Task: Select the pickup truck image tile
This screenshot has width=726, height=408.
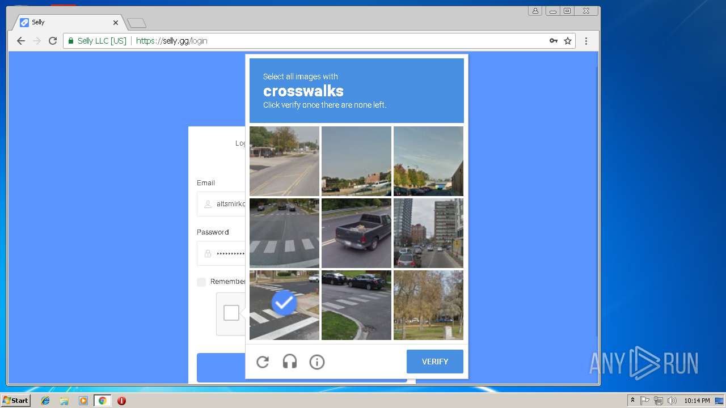Action: click(x=356, y=233)
